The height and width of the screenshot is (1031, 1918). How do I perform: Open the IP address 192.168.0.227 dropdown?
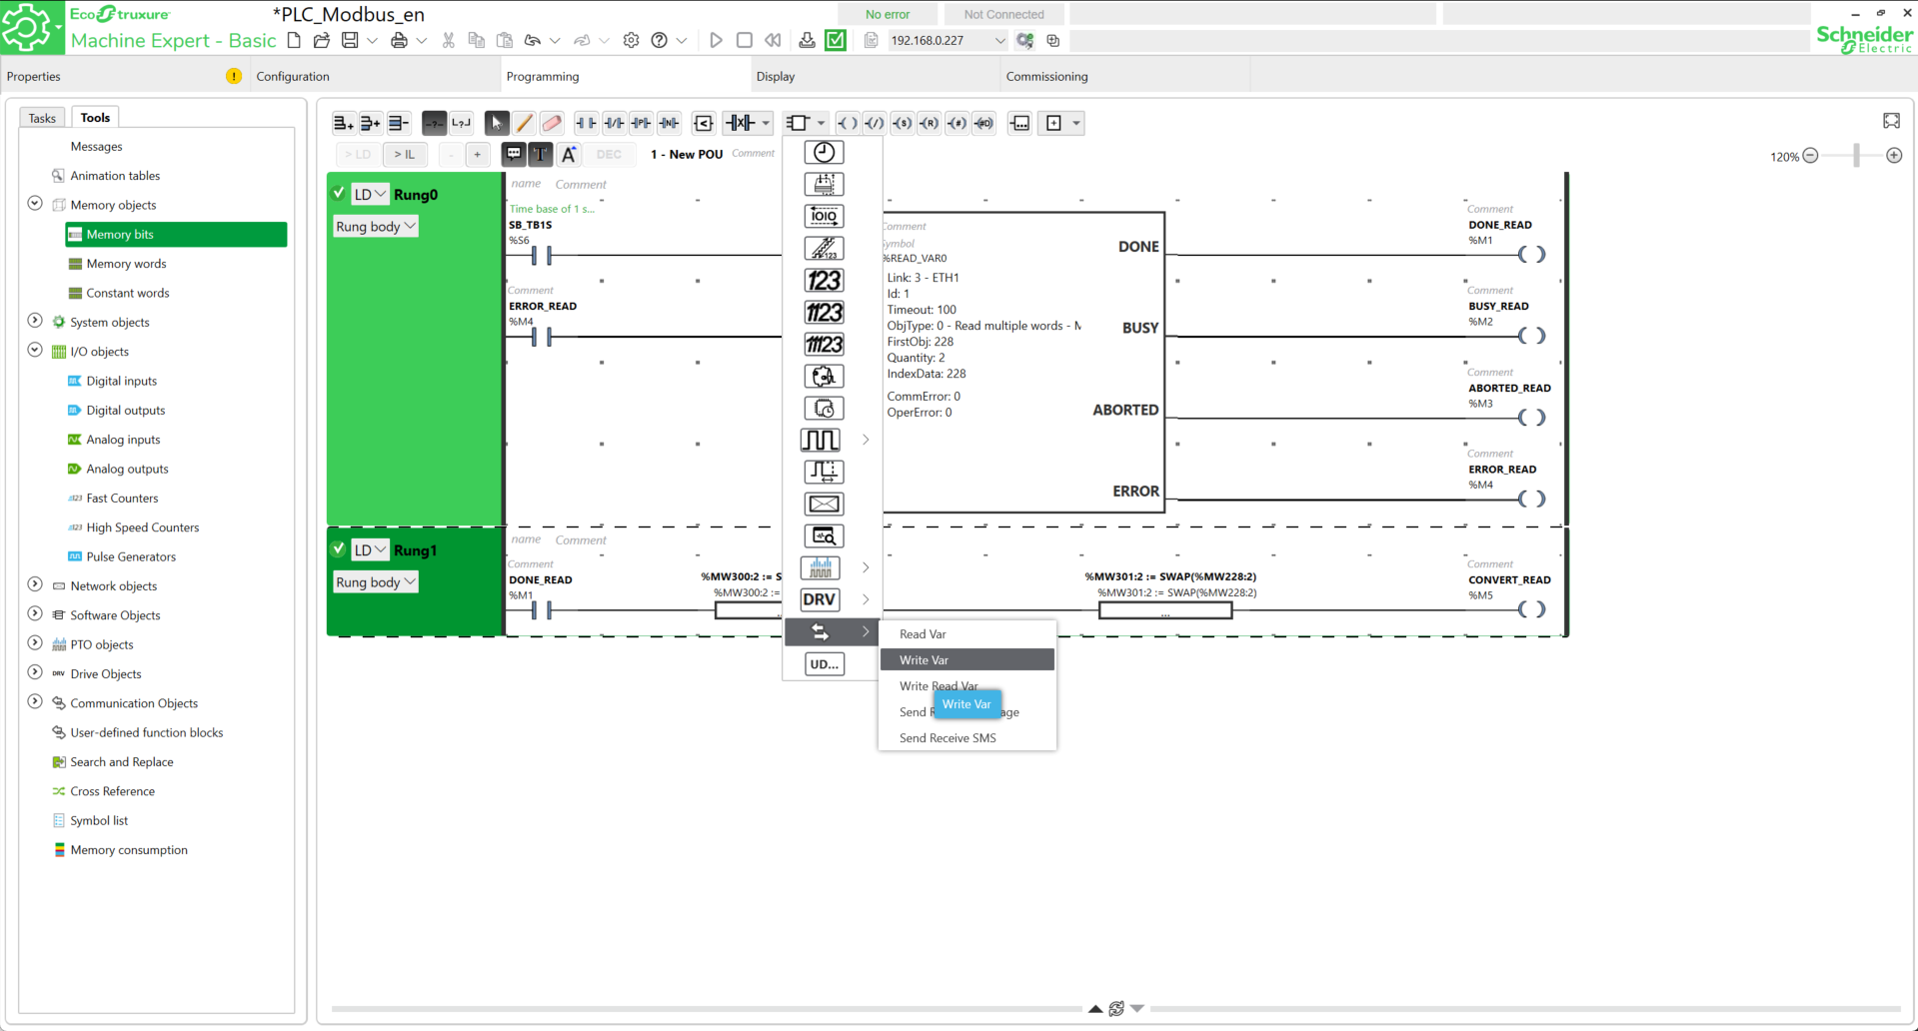998,41
